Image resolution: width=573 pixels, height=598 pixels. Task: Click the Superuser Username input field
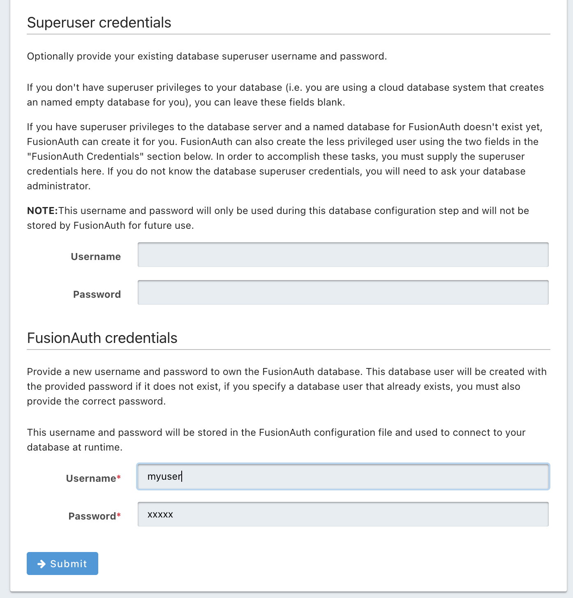[x=343, y=255]
